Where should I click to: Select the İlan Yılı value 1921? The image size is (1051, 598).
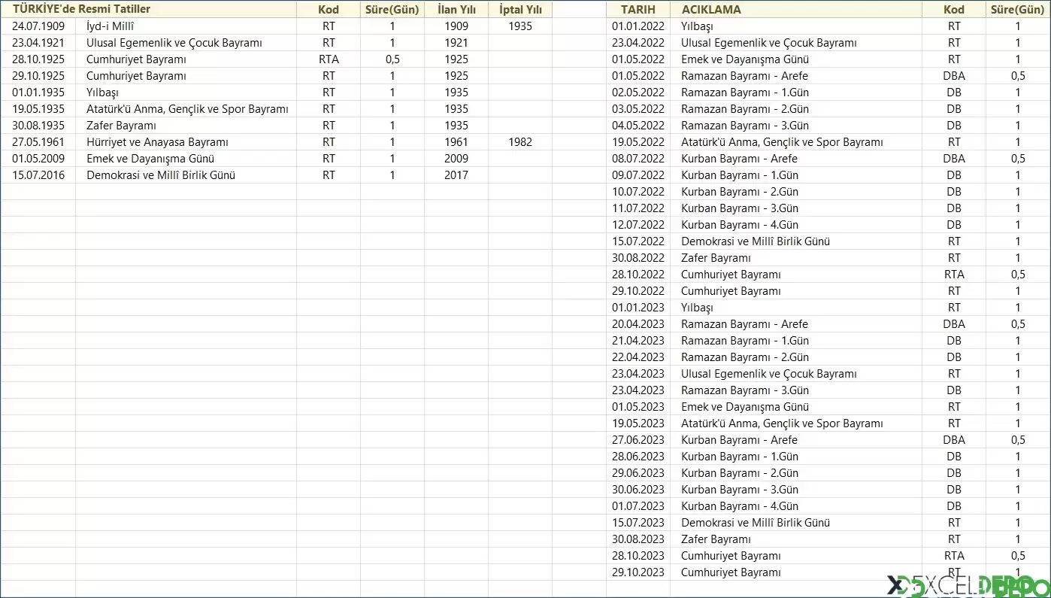[x=456, y=43]
